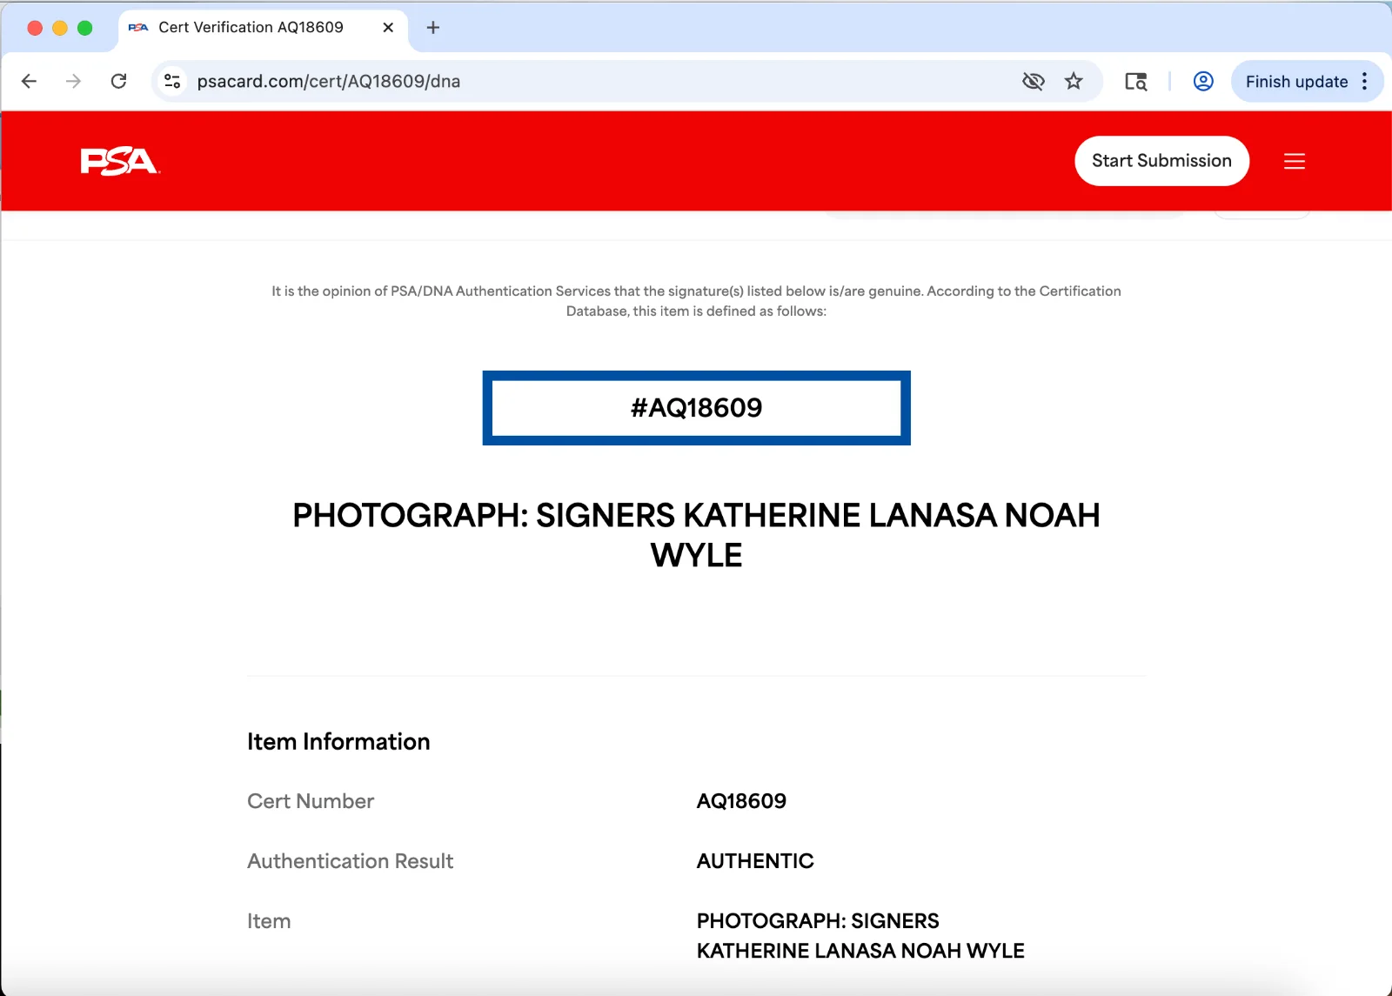Open the Chrome profile icon
This screenshot has height=996, width=1392.
[1203, 81]
